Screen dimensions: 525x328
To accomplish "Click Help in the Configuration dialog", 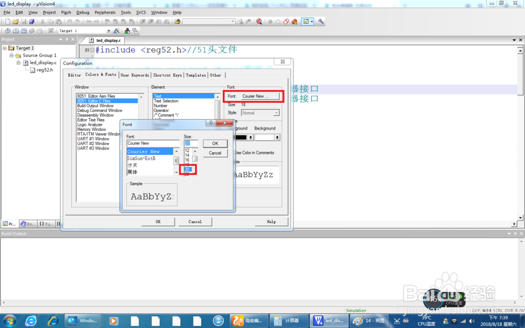I will 271,221.
